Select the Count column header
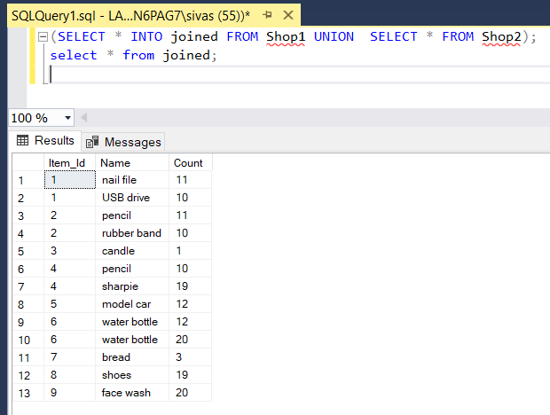This screenshot has height=415, width=550. click(x=188, y=163)
